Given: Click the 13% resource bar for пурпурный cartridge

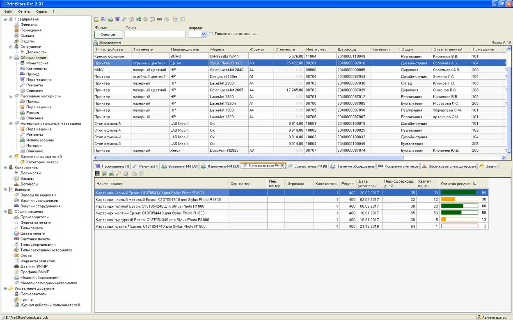Looking at the screenshot, I should (460, 219).
